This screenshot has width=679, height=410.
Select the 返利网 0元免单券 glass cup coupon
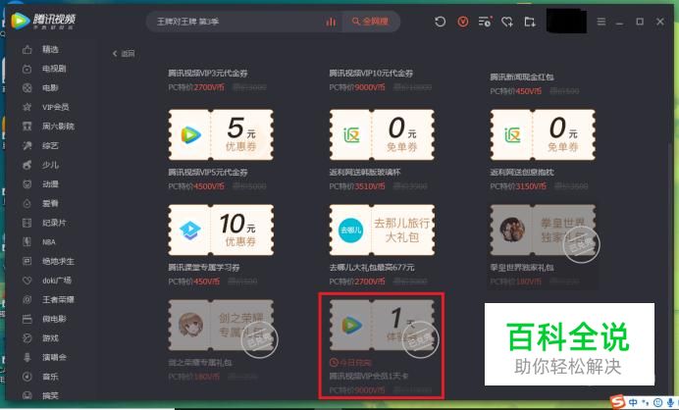click(382, 134)
